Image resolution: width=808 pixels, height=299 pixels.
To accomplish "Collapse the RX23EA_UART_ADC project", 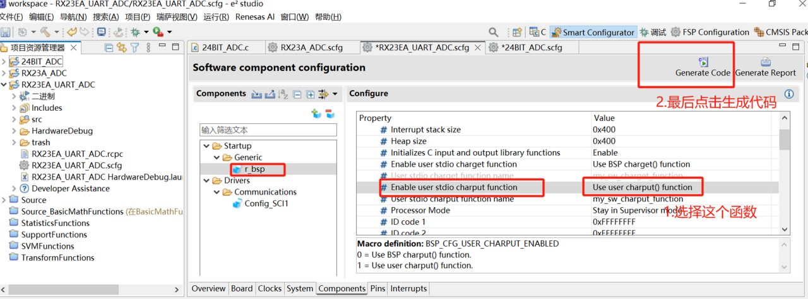I will (4, 84).
